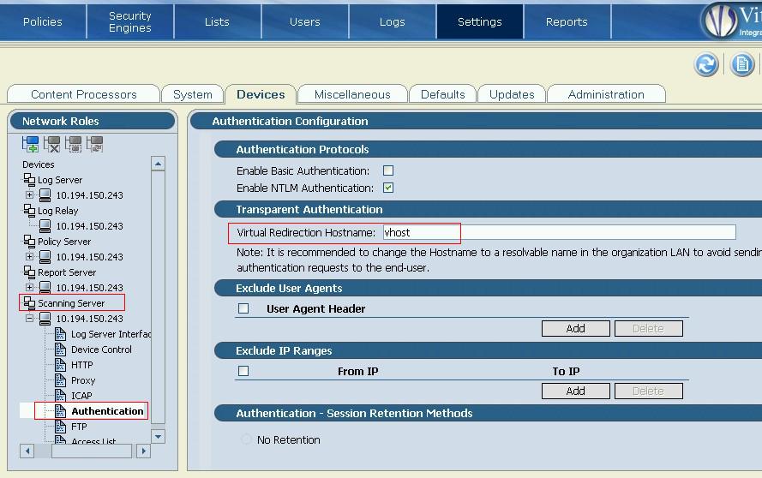The width and height of the screenshot is (762, 478).
Task: Click the add device icon in Network Roles
Action: point(31,144)
